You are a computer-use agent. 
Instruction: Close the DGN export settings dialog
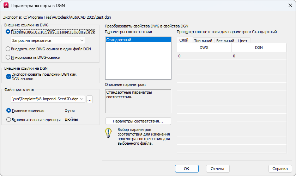[290, 6]
